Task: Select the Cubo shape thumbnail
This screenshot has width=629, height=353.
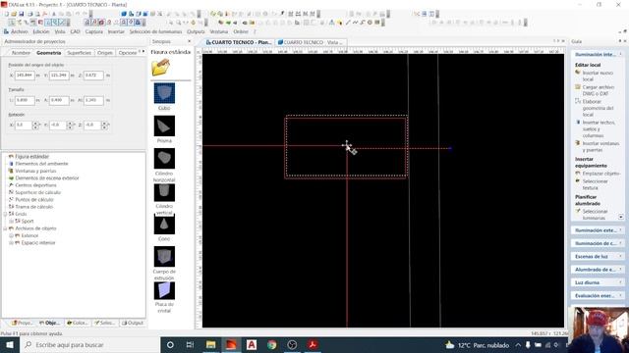Action: 164,93
